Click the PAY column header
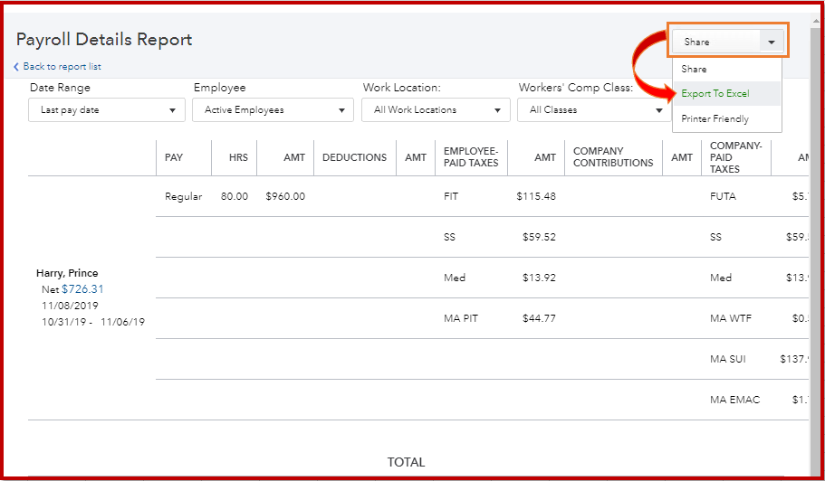Screen dimensions: 825x481 pos(174,157)
